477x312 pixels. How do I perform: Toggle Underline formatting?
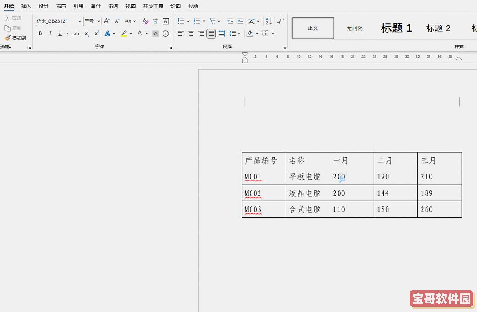pyautogui.click(x=60, y=33)
